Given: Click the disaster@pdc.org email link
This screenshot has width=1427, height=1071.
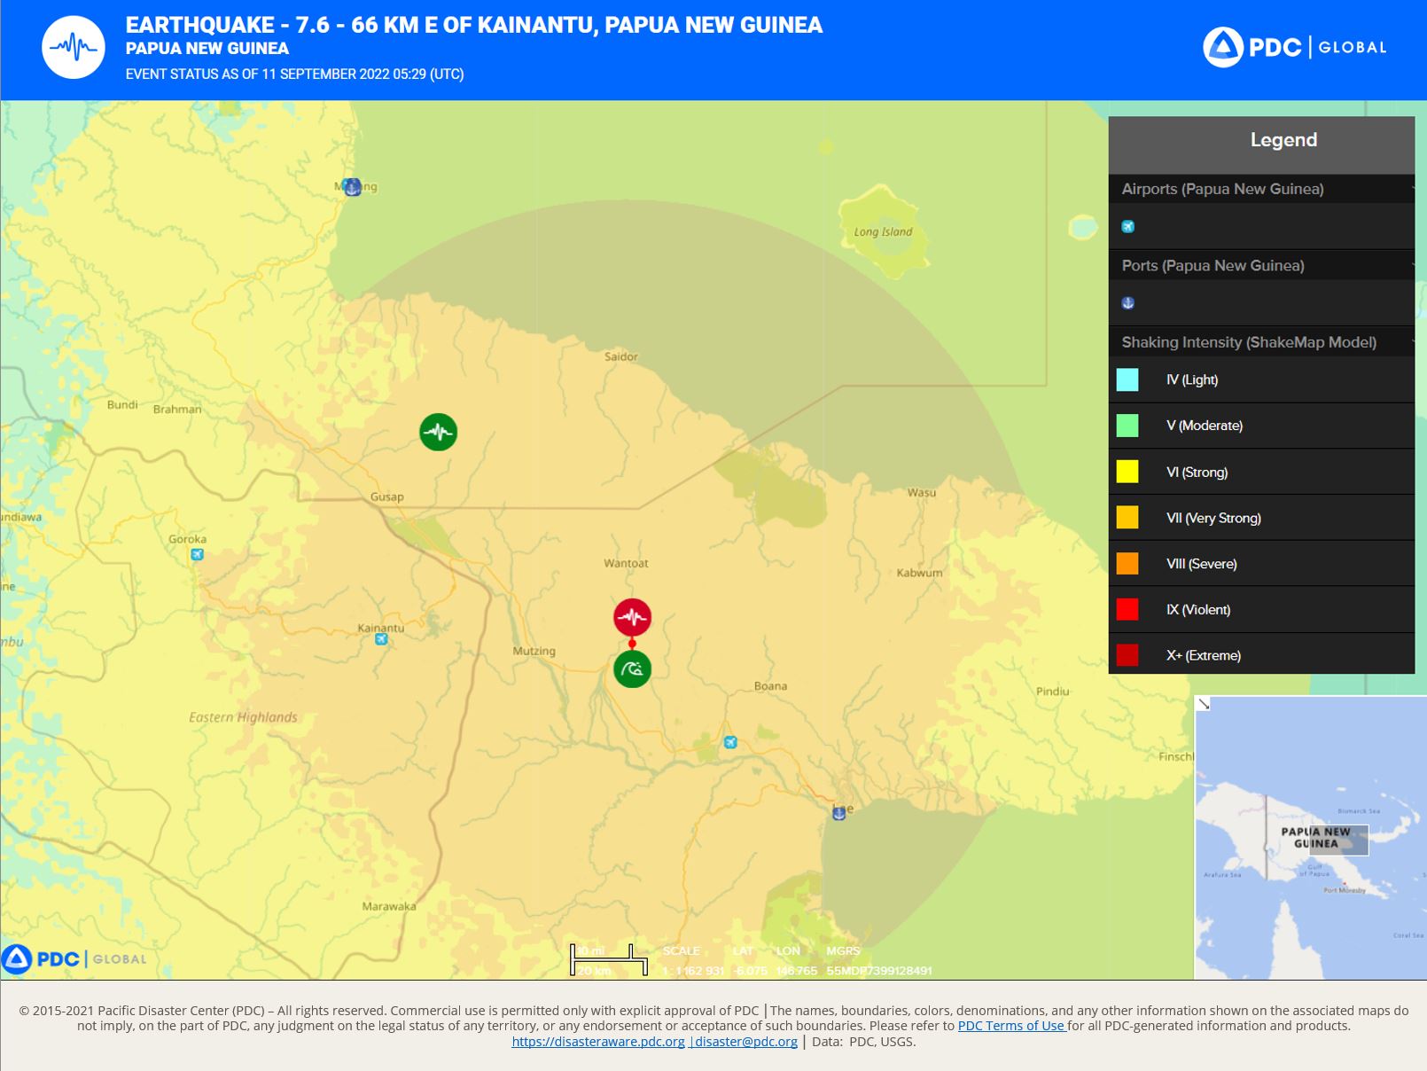Looking at the screenshot, I should pos(745,1042).
